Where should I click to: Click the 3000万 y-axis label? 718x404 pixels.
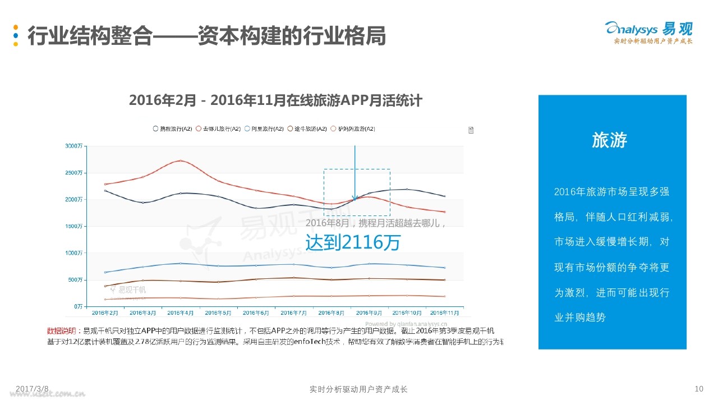[73, 146]
